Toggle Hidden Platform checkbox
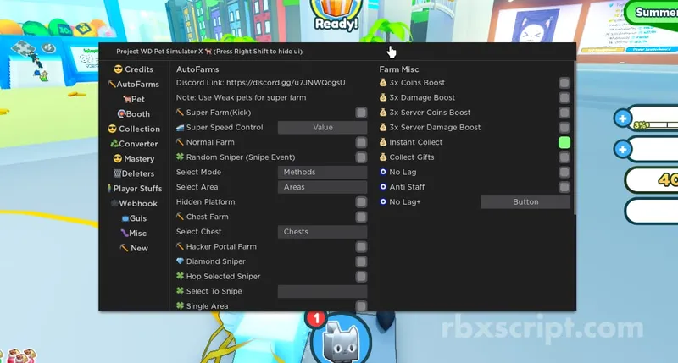 (x=361, y=202)
